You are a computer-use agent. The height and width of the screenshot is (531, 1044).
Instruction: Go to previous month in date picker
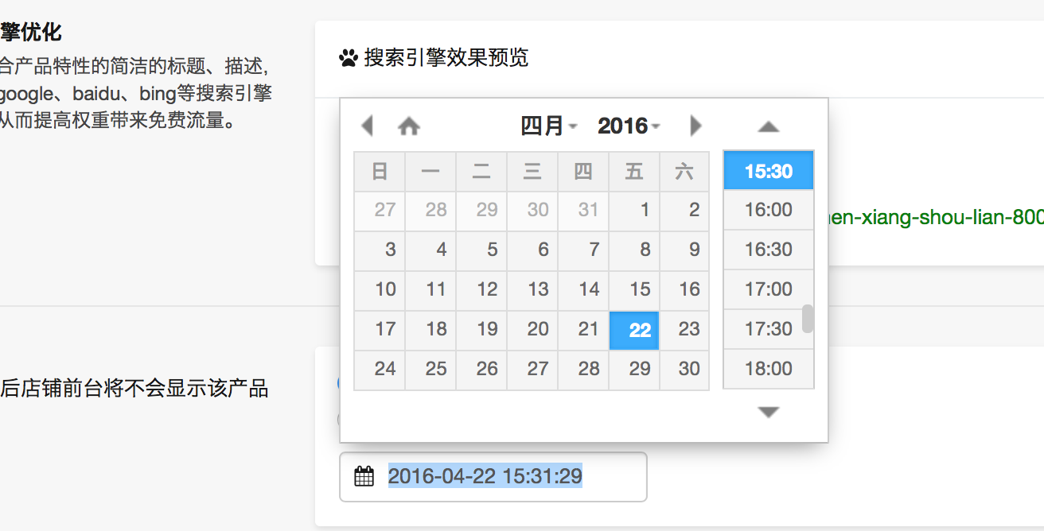[367, 126]
